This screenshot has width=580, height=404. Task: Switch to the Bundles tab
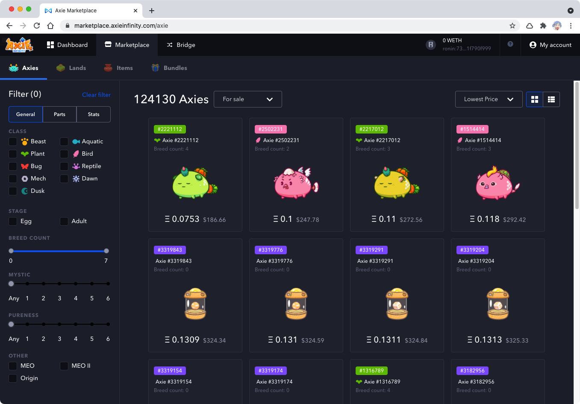coord(169,68)
